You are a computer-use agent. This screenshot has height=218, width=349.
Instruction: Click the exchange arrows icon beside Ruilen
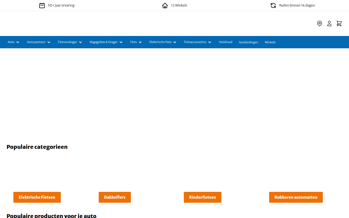pos(273,5)
